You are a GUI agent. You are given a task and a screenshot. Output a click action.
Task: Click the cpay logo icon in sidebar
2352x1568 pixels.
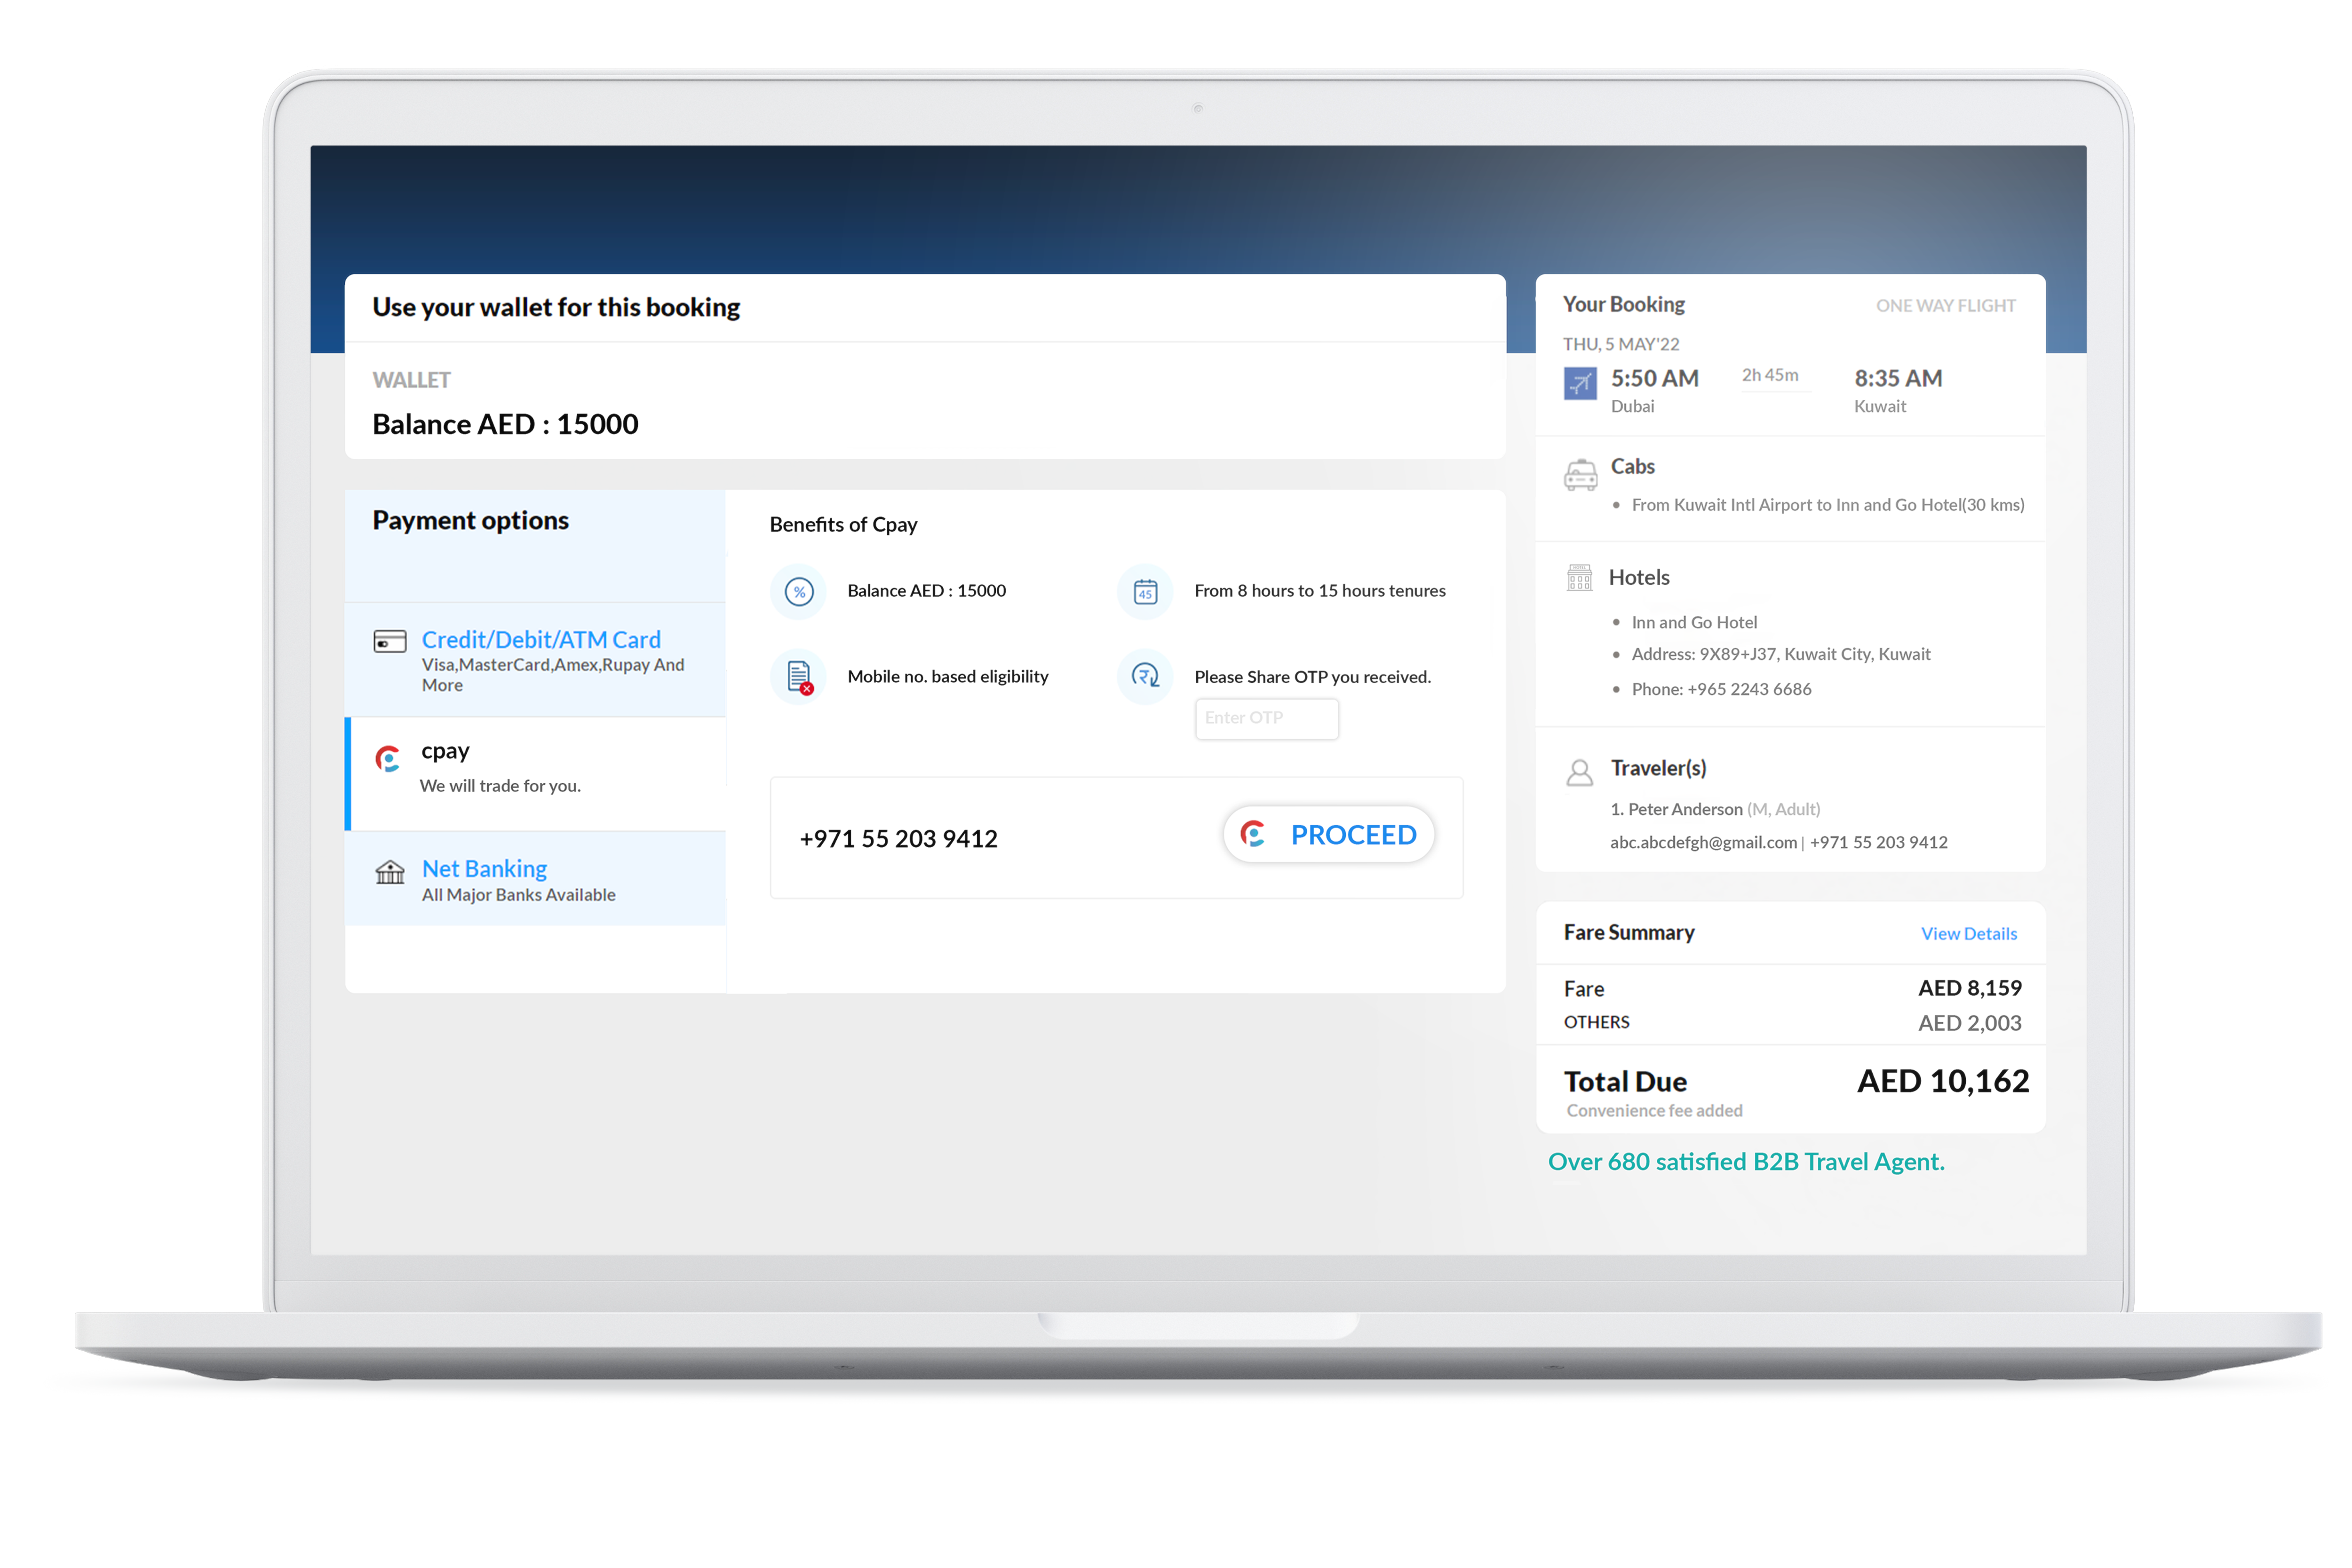pos(388,759)
